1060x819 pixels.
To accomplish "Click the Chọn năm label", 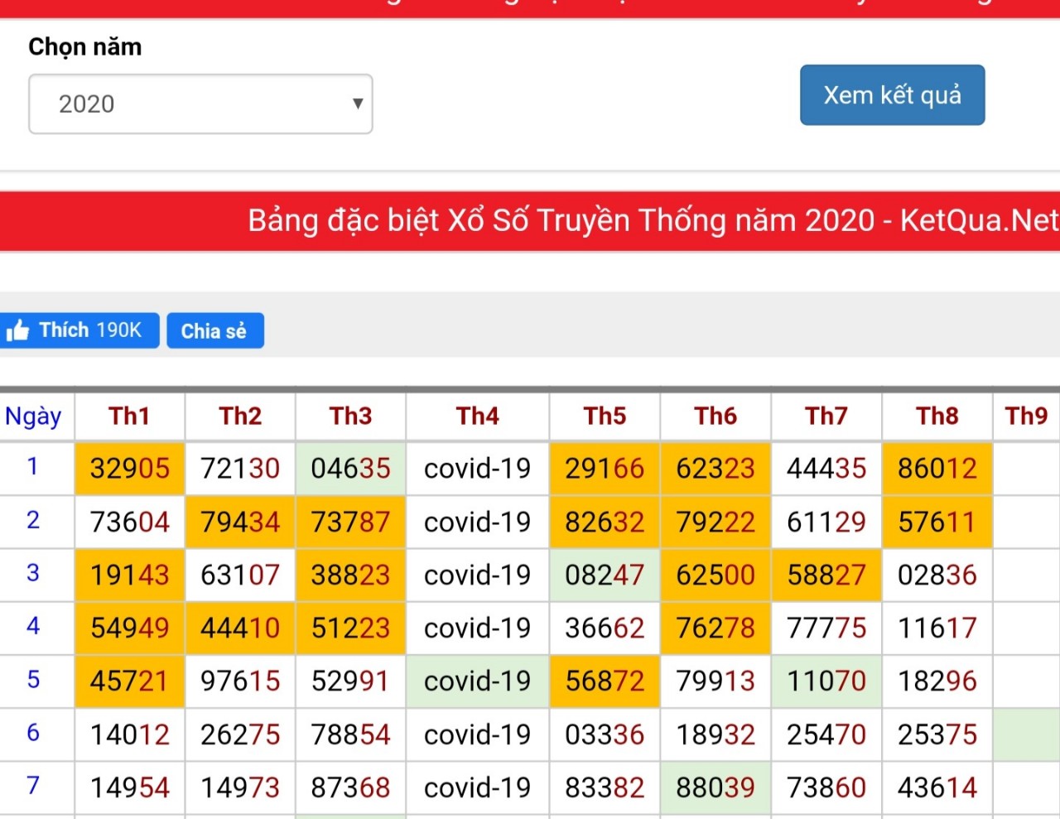I will [85, 47].
